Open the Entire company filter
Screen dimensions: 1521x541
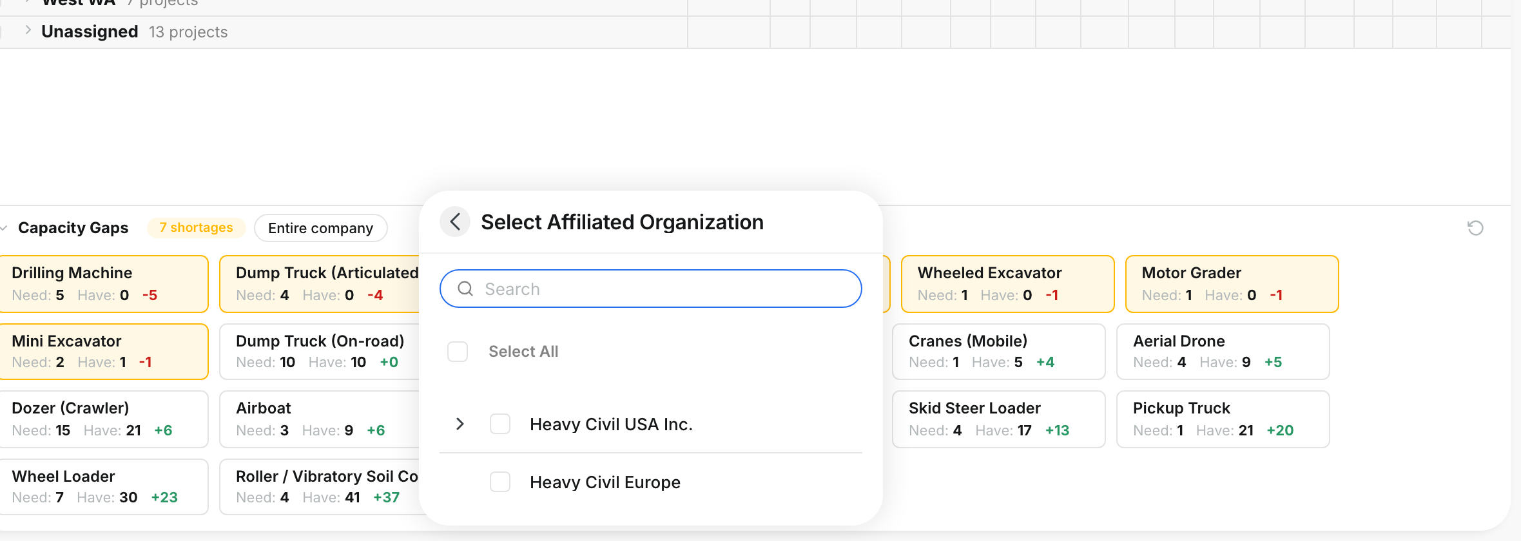[321, 228]
